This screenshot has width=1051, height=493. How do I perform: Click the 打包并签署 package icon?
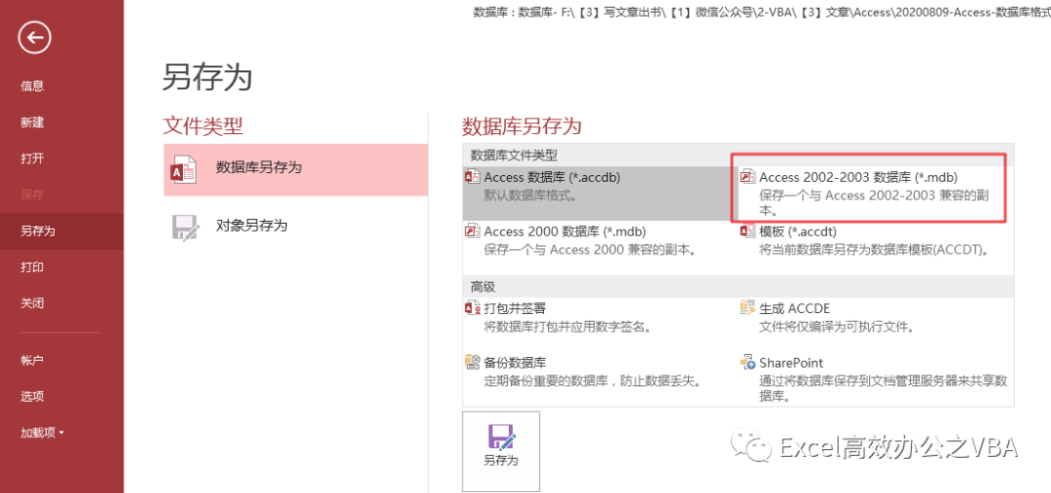coord(472,308)
